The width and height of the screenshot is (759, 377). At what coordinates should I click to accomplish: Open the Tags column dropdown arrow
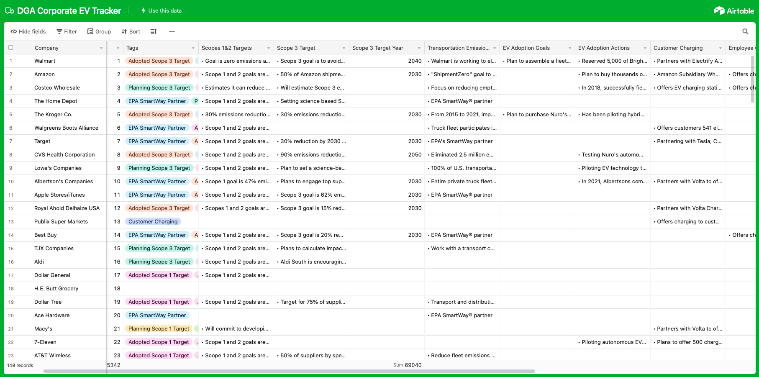point(193,48)
